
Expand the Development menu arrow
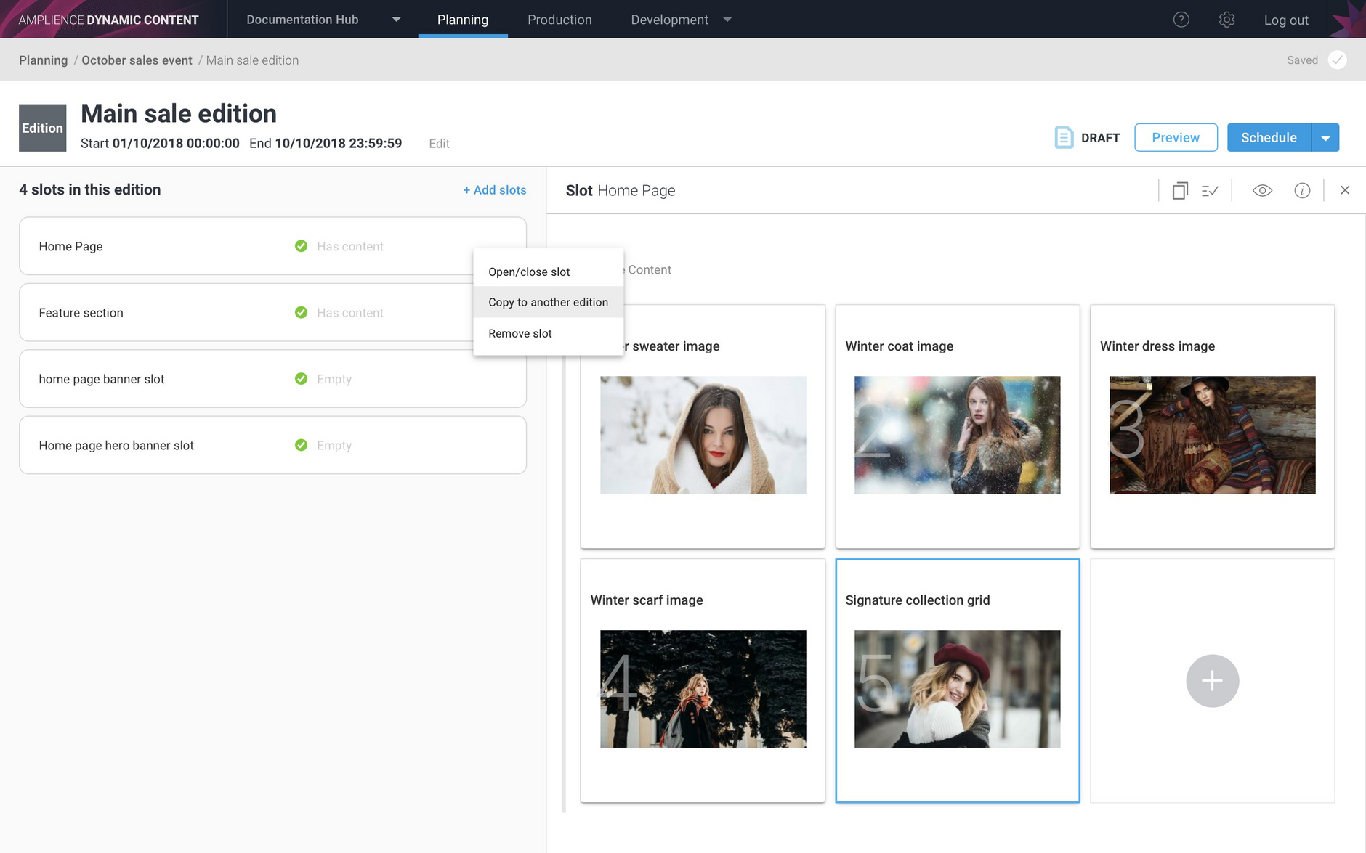click(727, 20)
